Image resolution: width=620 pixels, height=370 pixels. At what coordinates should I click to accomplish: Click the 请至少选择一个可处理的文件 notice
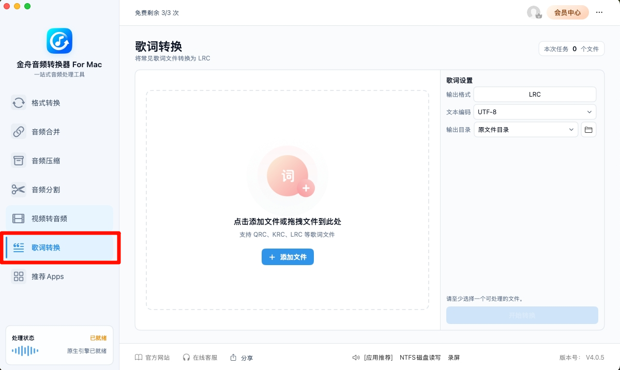[x=486, y=299]
